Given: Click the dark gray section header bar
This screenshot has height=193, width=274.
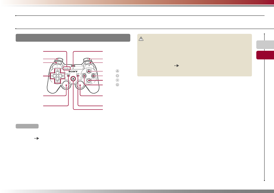Looking at the screenshot, I should point(73,38).
